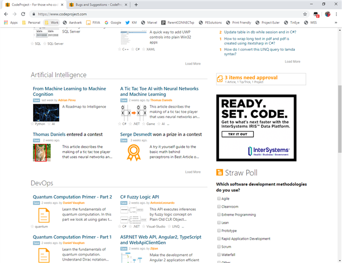Open the Project Euler bookmark
Screen dimensions: 342x263
point(267,22)
